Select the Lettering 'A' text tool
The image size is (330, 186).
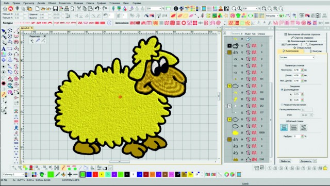pos(4,49)
